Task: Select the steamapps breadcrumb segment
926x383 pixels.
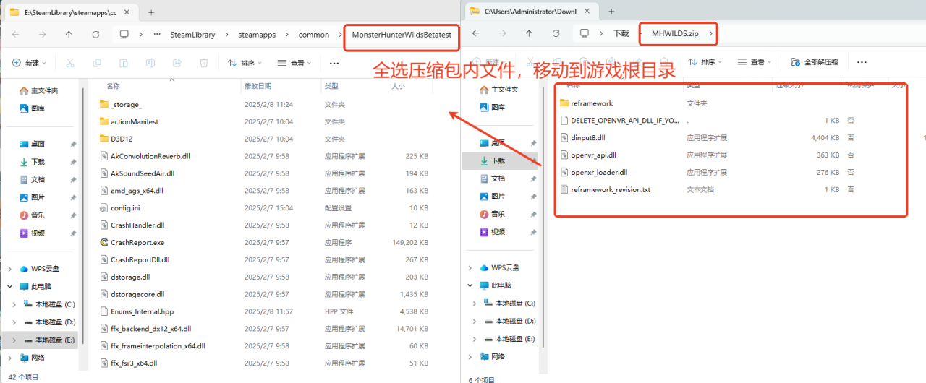Action: click(x=255, y=35)
